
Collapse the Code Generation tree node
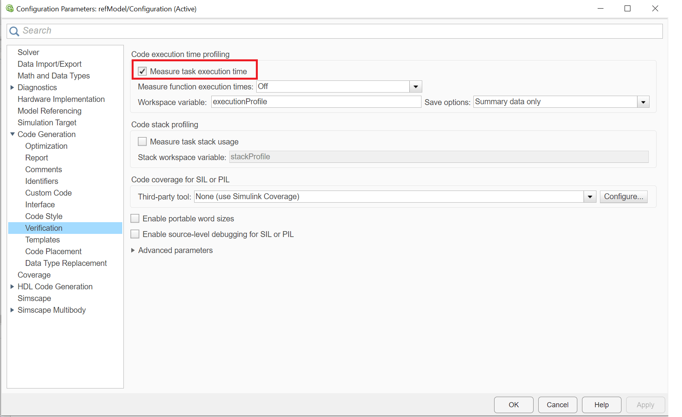[12, 134]
